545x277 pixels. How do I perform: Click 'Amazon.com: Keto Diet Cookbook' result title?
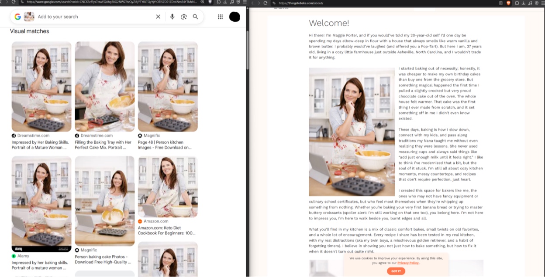166,230
